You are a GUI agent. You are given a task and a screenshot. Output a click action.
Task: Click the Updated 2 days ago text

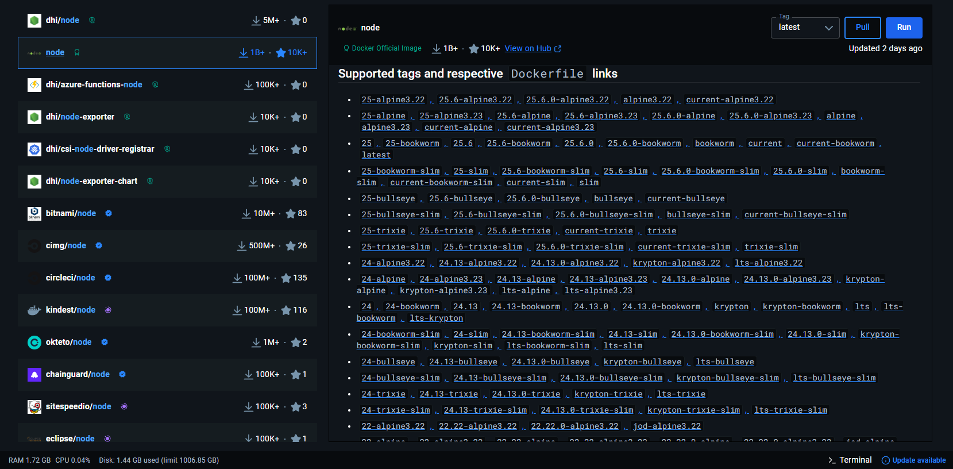coord(885,49)
